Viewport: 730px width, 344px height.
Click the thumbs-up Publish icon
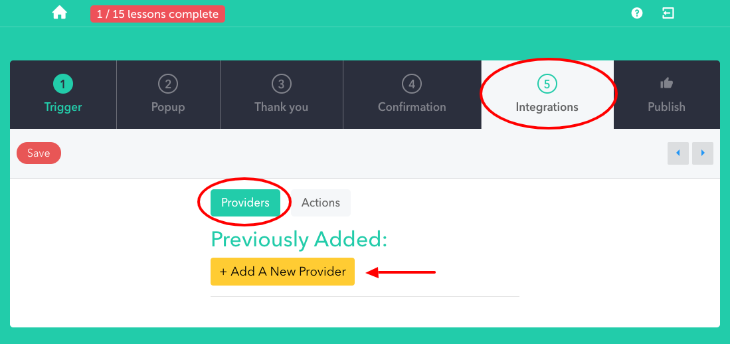coord(667,84)
